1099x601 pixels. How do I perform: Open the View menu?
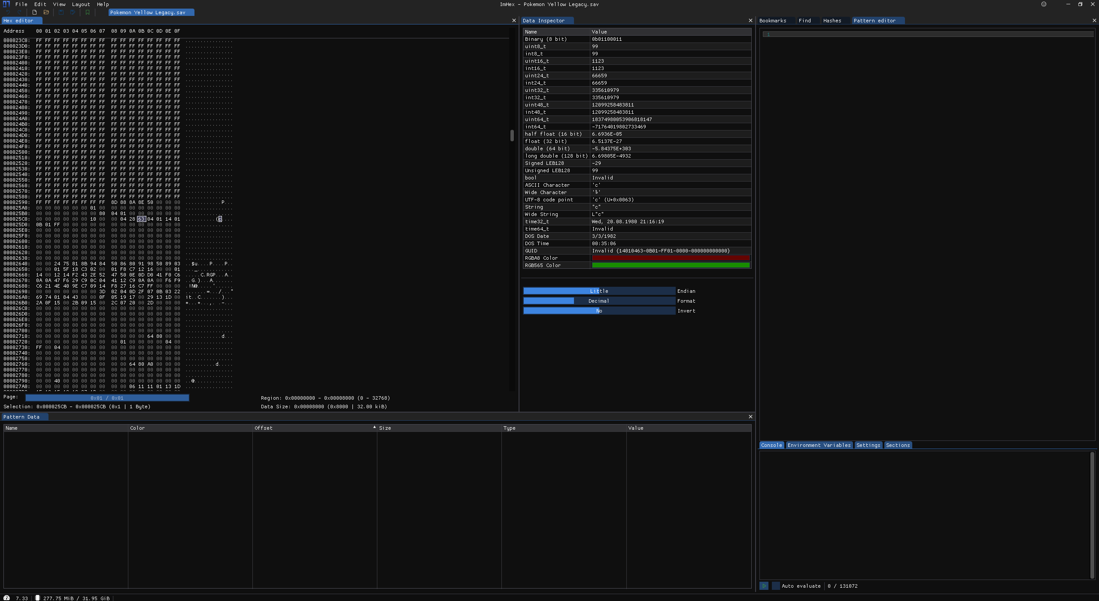59,4
